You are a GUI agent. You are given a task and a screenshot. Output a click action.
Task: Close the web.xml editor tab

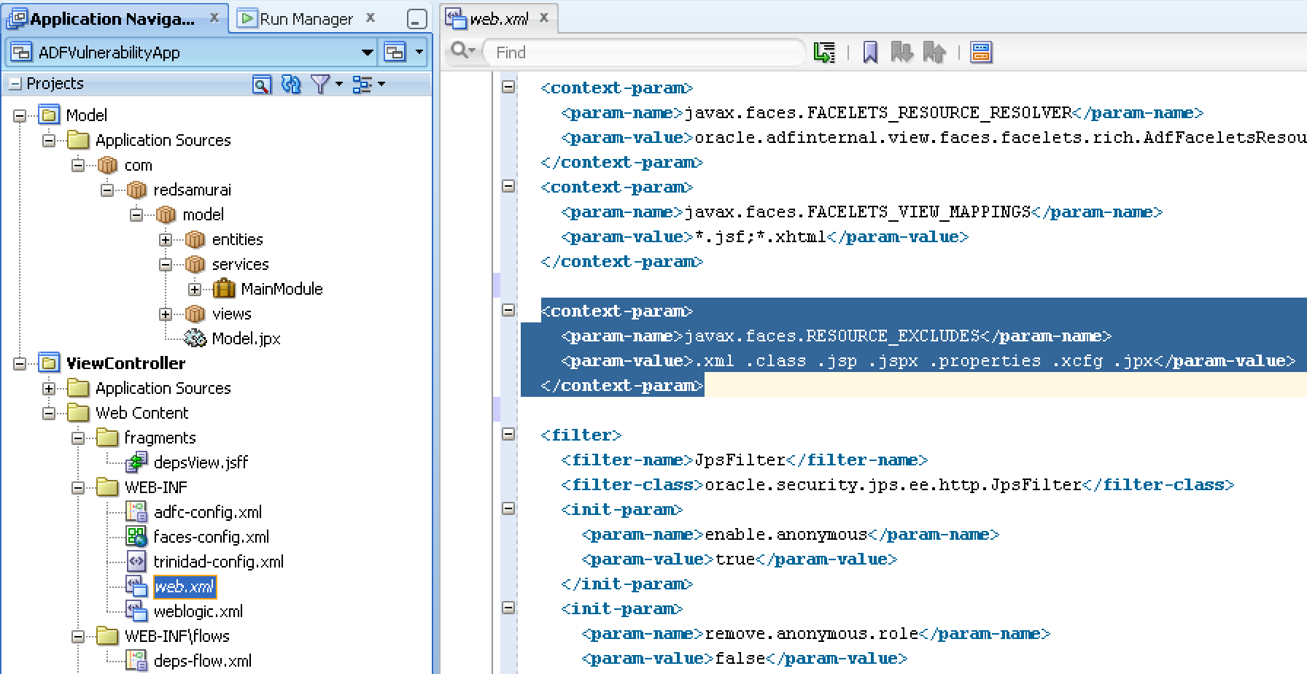544,18
